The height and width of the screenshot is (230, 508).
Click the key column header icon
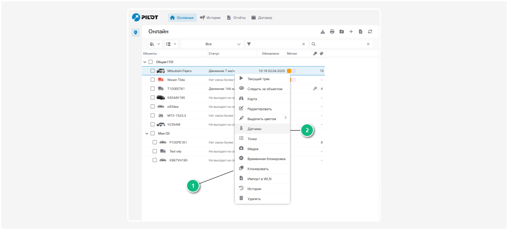(x=315, y=53)
